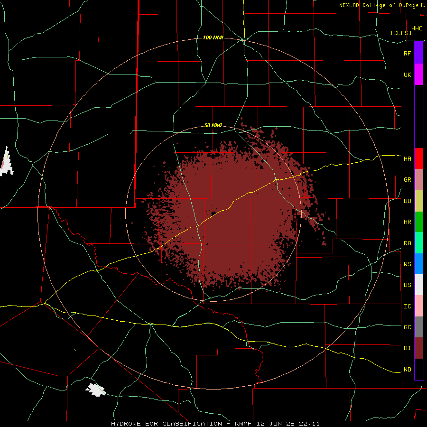Select the GR salmon legend swatch

[419, 180]
